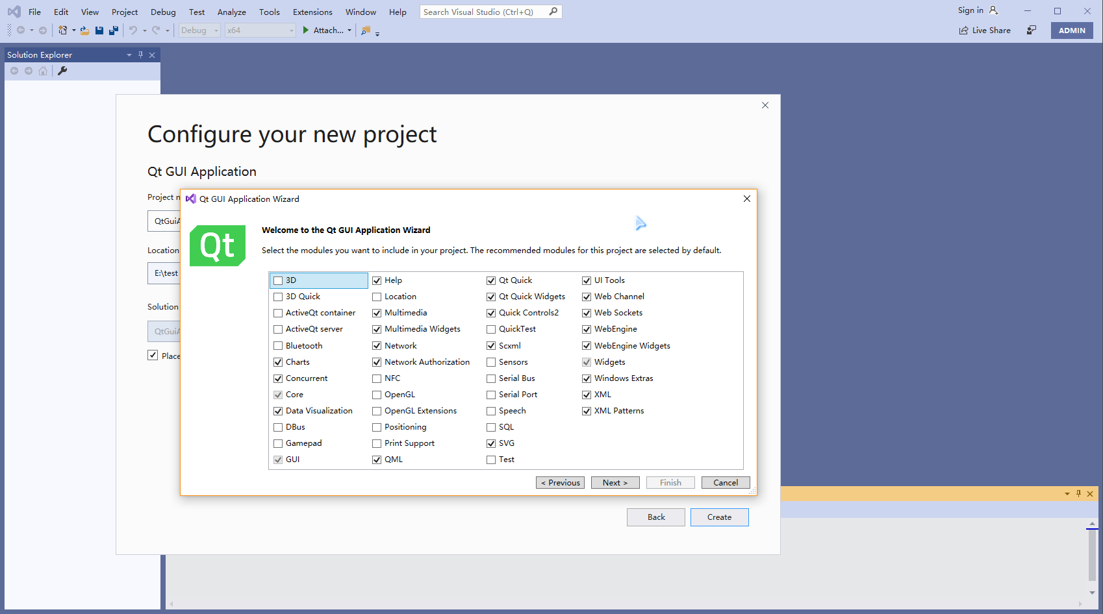This screenshot has height=614, width=1103.
Task: Uncheck the Network Authorization checkbox
Action: tap(377, 362)
